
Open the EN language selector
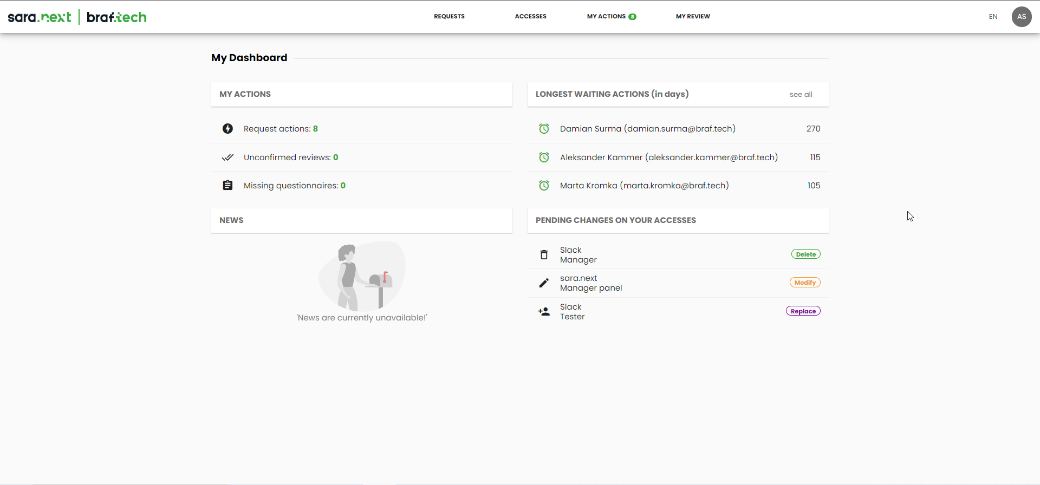(x=993, y=17)
